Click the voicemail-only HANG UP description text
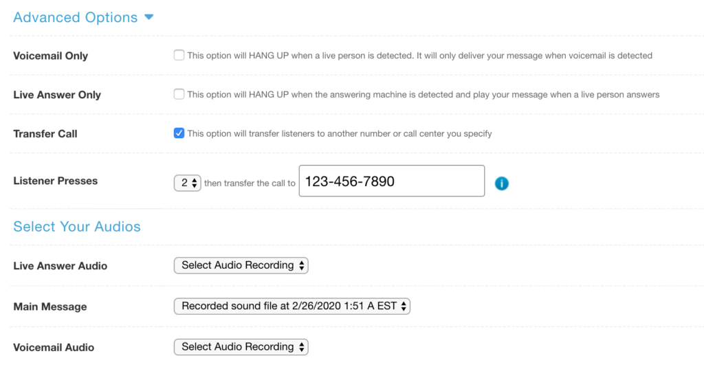 pyautogui.click(x=420, y=56)
